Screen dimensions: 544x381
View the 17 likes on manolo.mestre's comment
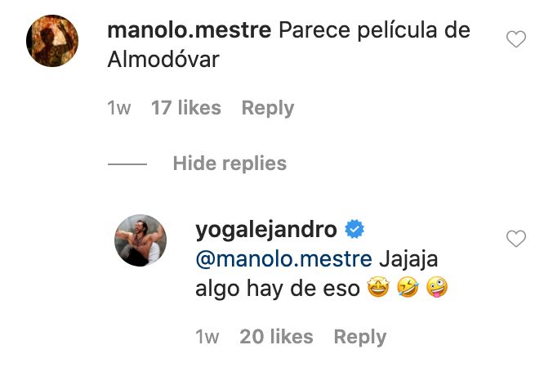pos(186,108)
